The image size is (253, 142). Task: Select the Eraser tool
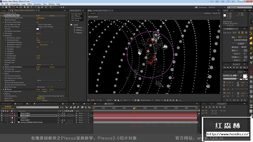click(42, 7)
